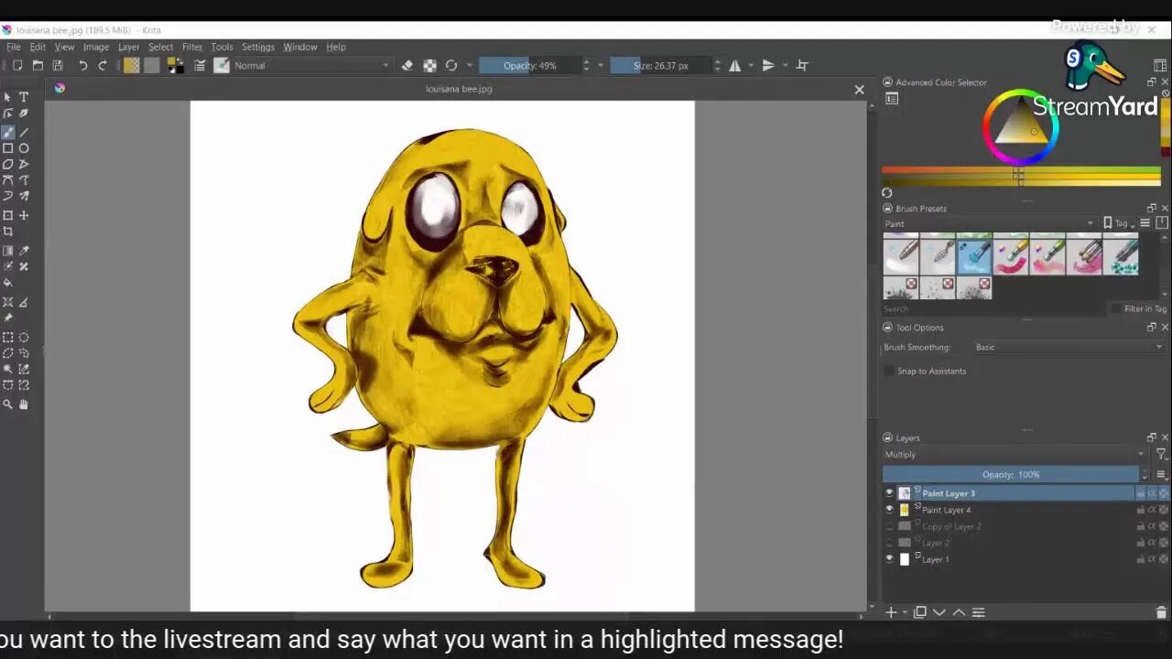Add a new paint layer
1172x659 pixels.
[891, 612]
